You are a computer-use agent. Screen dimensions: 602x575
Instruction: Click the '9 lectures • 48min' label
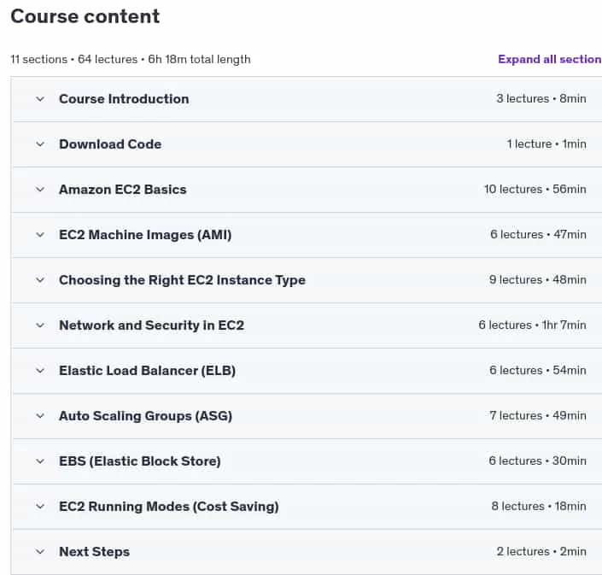pos(538,279)
